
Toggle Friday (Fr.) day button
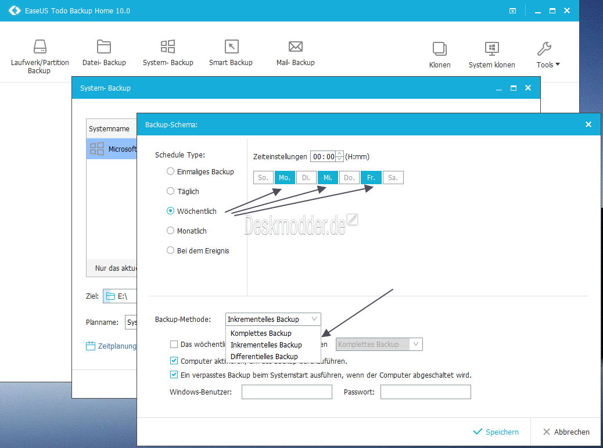371,178
